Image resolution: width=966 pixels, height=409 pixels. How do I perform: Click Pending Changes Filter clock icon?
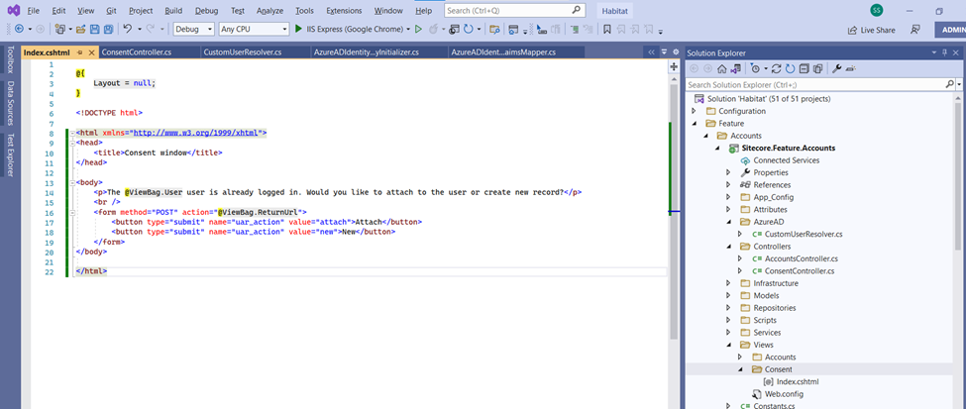point(755,69)
